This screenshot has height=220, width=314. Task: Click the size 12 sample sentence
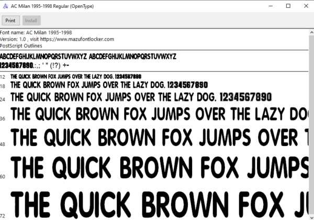[x=76, y=77]
